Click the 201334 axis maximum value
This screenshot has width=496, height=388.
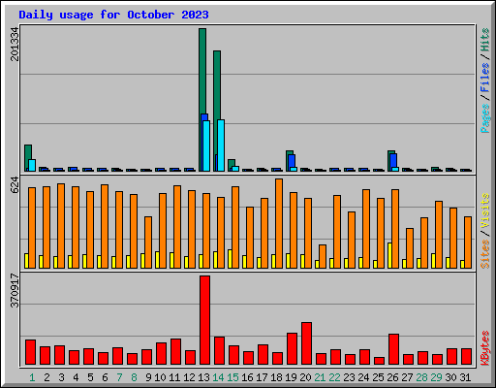(x=15, y=44)
